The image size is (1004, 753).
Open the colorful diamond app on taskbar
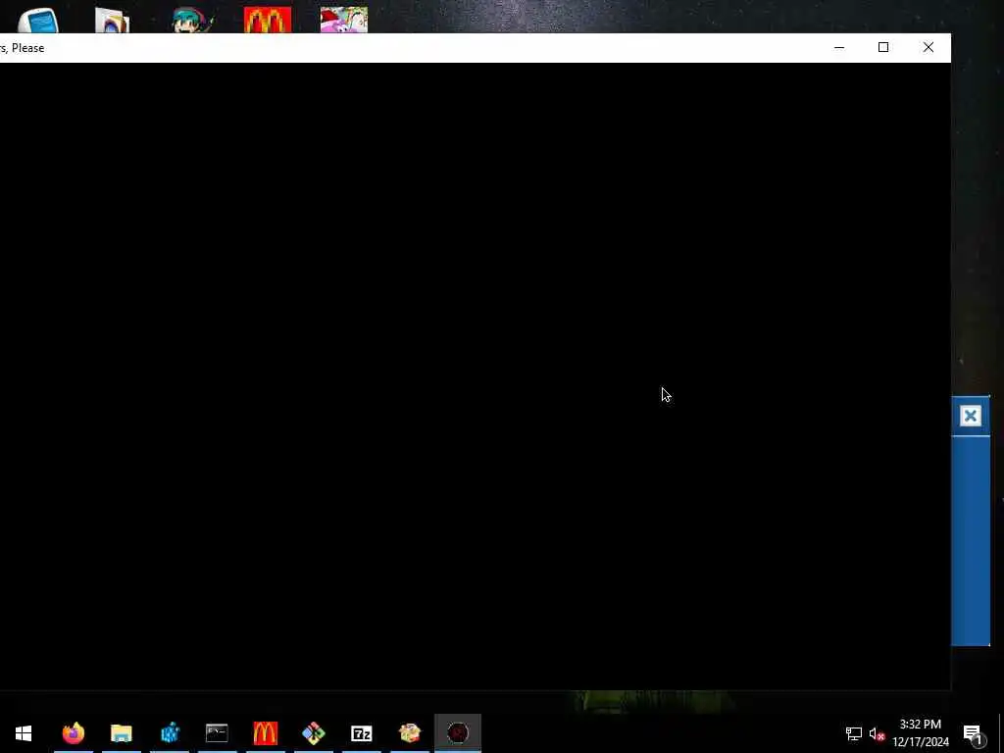tap(313, 733)
